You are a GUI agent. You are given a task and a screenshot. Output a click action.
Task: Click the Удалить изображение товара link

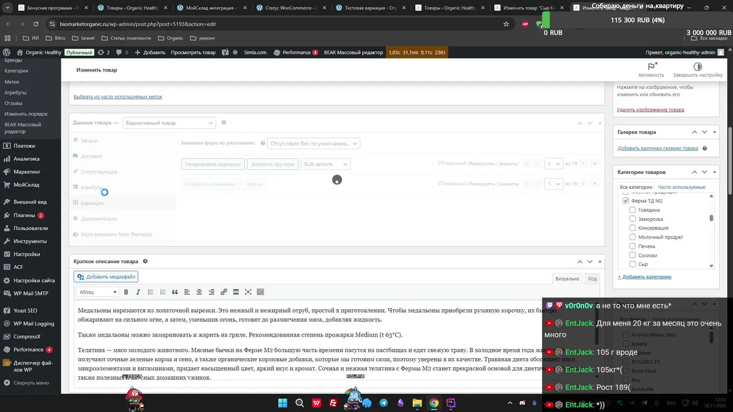tap(651, 110)
